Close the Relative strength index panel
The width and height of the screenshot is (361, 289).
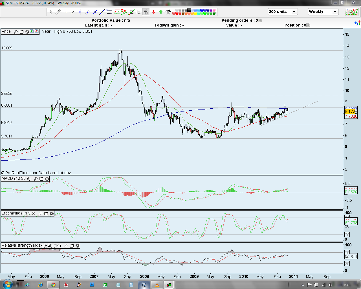point(78,246)
